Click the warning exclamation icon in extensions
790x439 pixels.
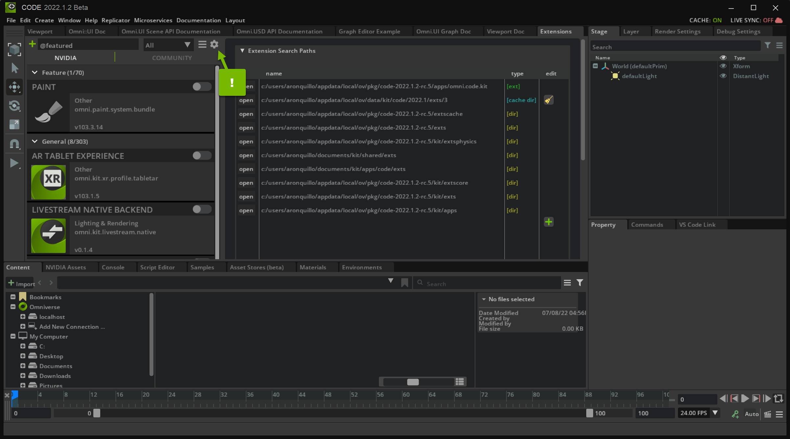click(232, 83)
